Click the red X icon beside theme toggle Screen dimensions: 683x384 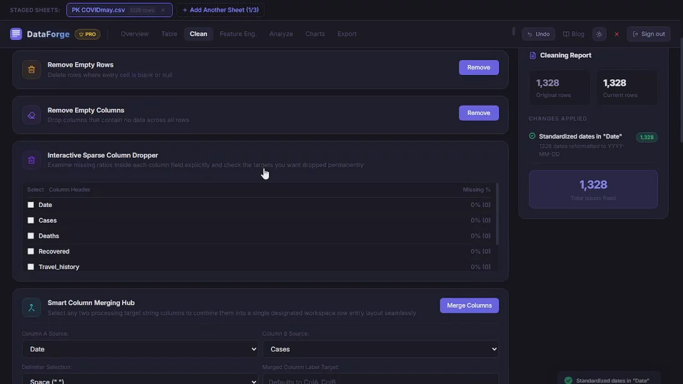click(x=617, y=34)
